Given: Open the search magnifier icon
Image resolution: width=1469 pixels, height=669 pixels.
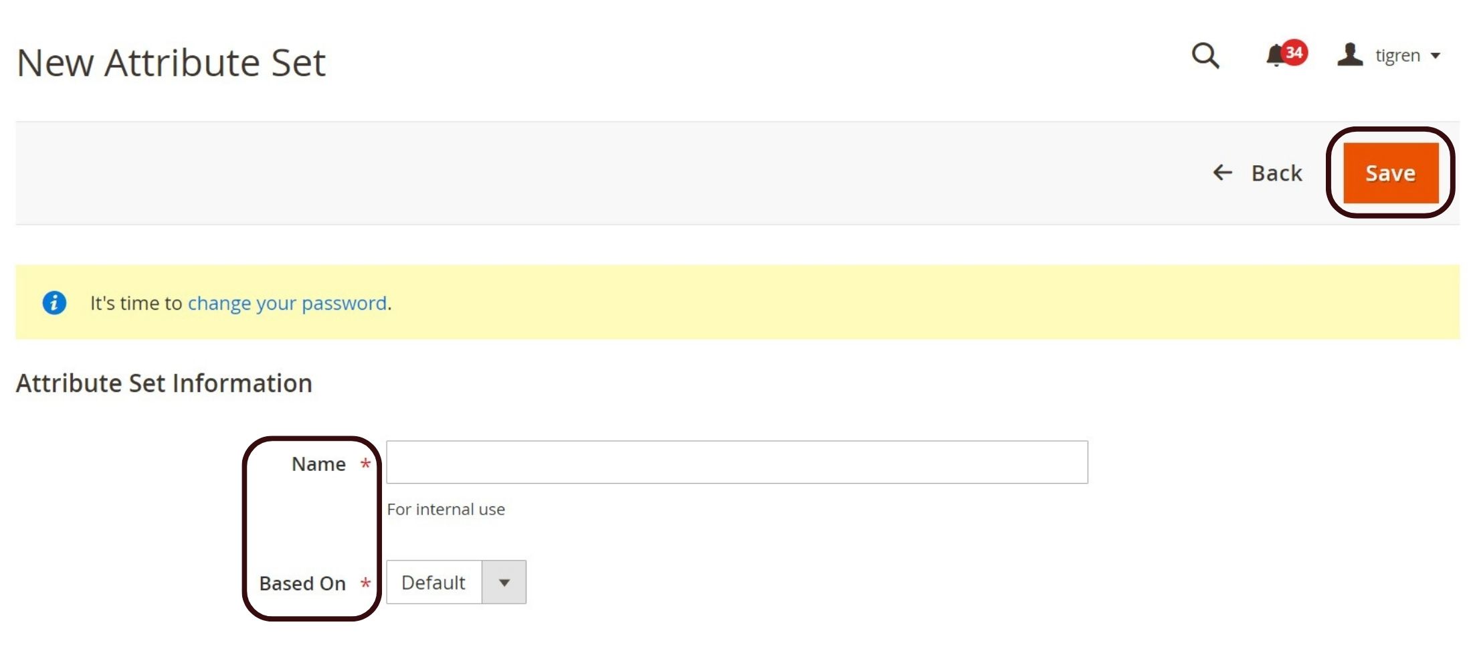Looking at the screenshot, I should [x=1205, y=56].
